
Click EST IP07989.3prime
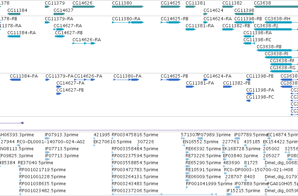click(x=214, y=135)
